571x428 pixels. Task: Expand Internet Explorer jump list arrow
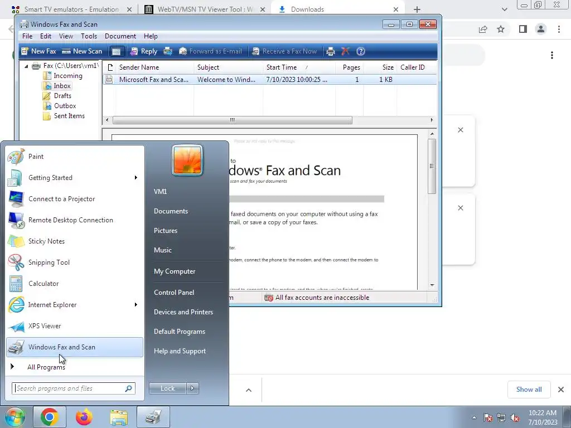click(136, 305)
